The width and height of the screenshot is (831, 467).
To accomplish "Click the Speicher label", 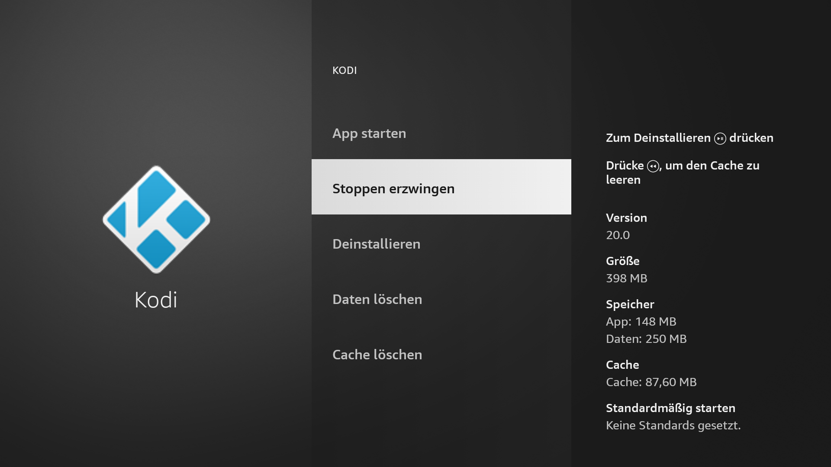I will coord(630,304).
